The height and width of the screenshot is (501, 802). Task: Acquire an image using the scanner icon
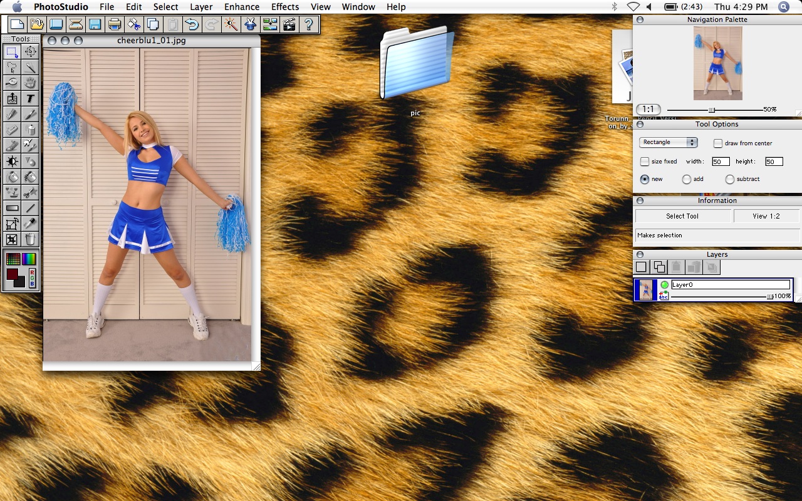pos(75,24)
